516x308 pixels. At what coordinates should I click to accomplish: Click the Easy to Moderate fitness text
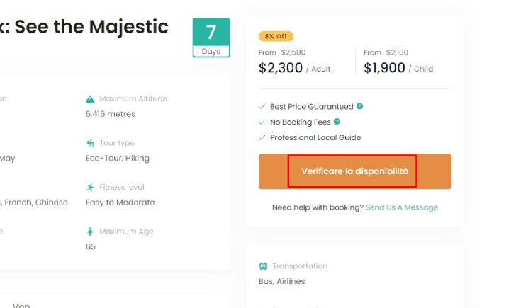[120, 203]
